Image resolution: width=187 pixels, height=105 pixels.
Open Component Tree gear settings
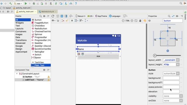pos(44,70)
